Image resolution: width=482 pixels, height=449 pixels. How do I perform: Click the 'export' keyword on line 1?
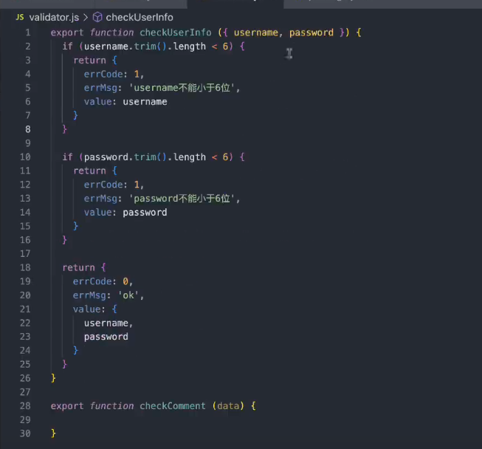click(x=67, y=32)
